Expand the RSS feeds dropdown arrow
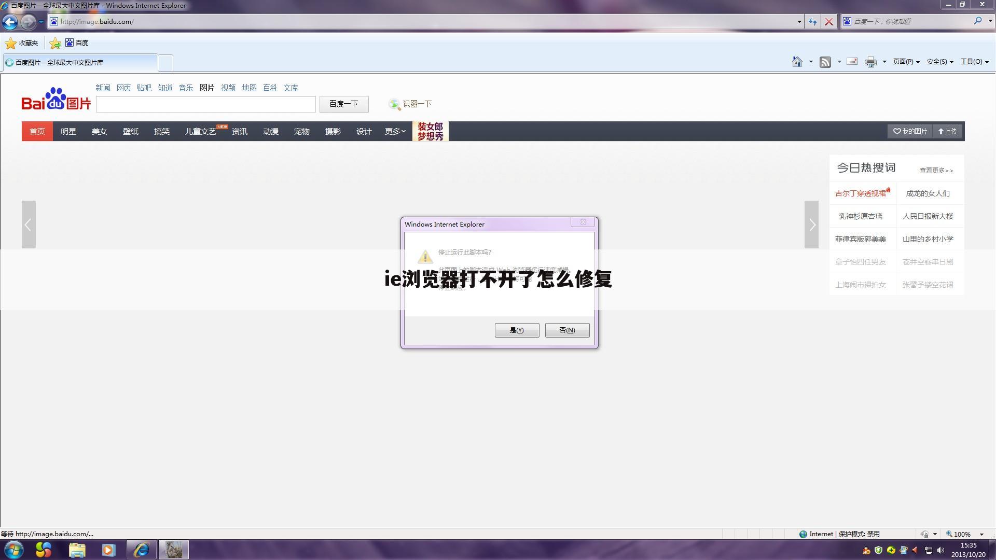The height and width of the screenshot is (560, 996). coord(839,62)
